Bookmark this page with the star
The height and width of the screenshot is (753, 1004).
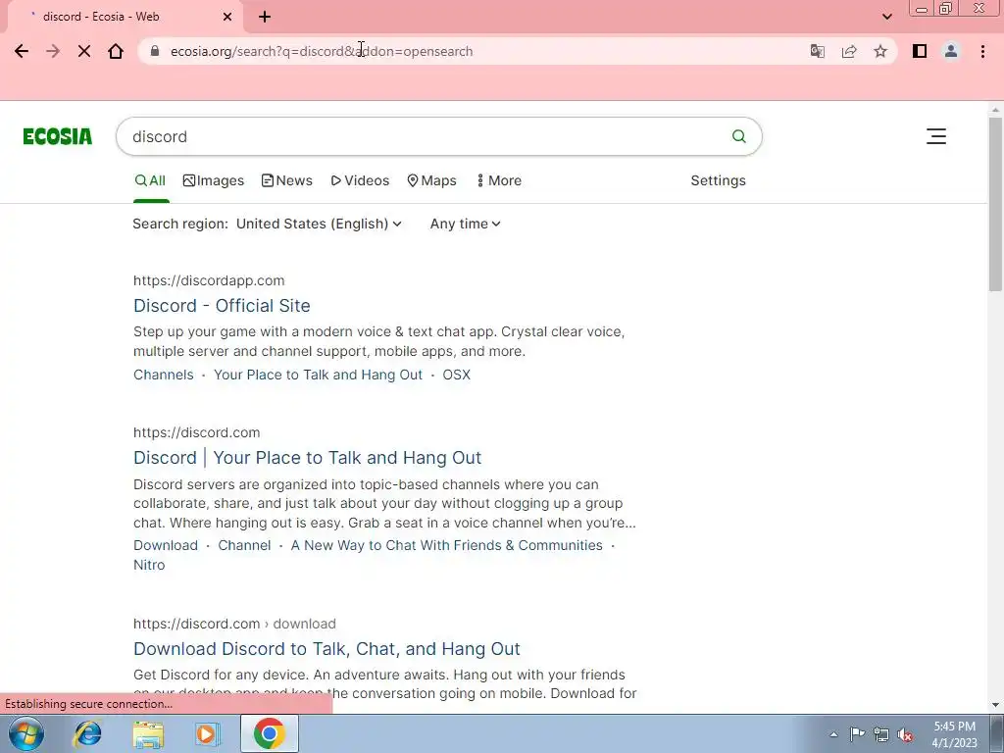click(x=880, y=51)
